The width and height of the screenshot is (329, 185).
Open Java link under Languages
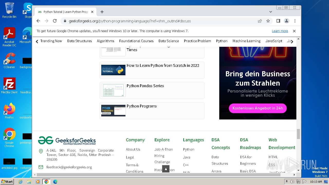[187, 157]
